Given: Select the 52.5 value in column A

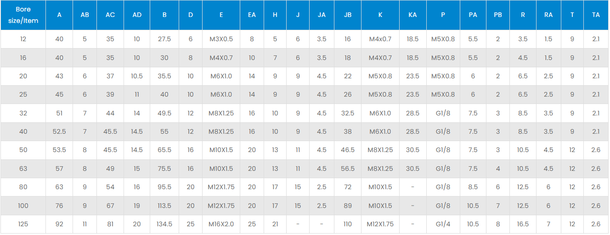Looking at the screenshot, I should (59, 132).
